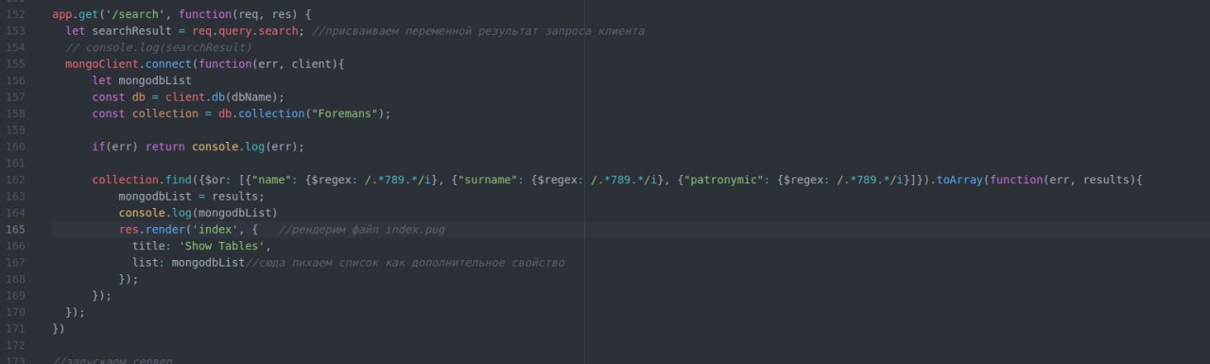1210x364 pixels.
Task: Click dbName argument on line 157
Action: (252, 97)
